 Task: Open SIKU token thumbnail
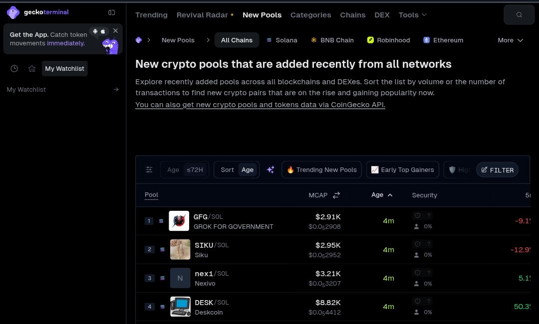pos(180,249)
